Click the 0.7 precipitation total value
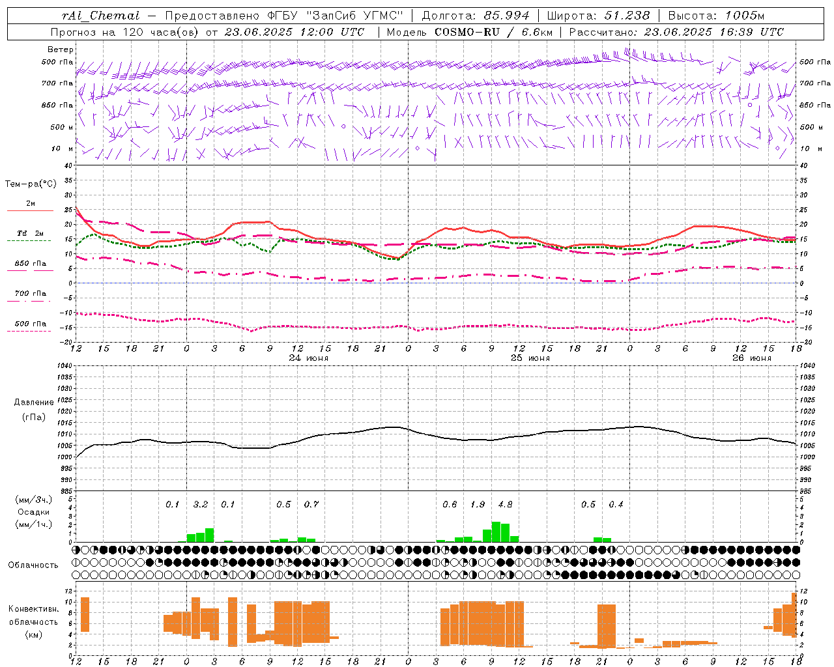The width and height of the screenshot is (834, 667). (311, 505)
